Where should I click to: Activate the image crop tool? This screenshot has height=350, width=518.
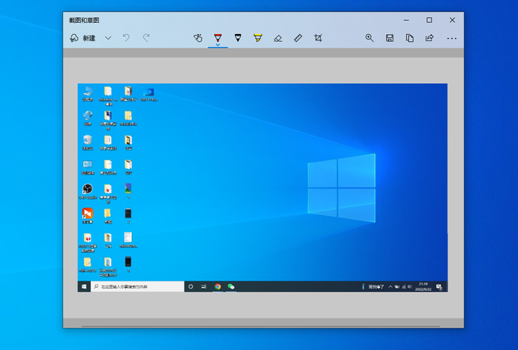point(318,38)
